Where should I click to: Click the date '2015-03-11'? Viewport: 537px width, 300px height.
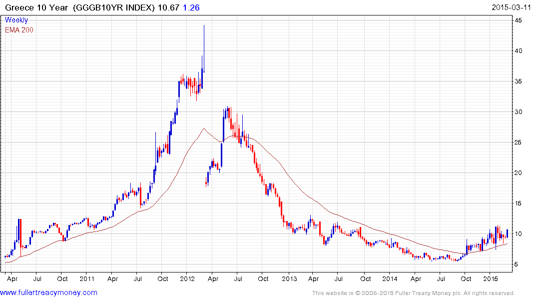pyautogui.click(x=512, y=7)
